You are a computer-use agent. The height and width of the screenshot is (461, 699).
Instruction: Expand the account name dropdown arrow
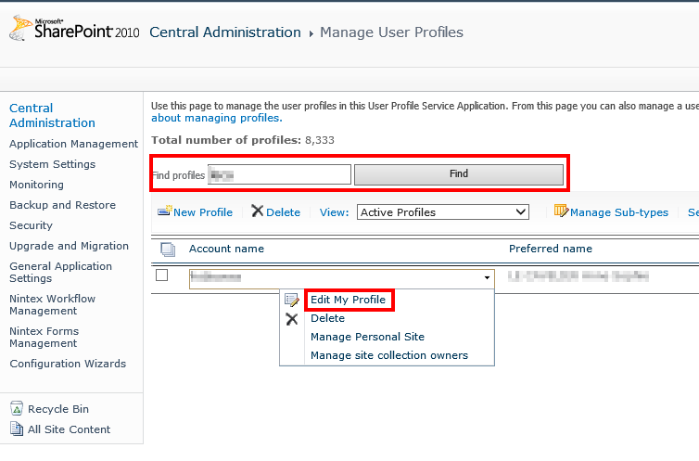[487, 277]
